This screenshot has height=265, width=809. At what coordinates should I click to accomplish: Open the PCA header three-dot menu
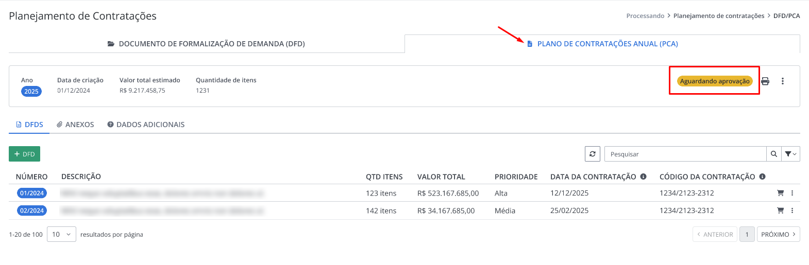tap(782, 81)
